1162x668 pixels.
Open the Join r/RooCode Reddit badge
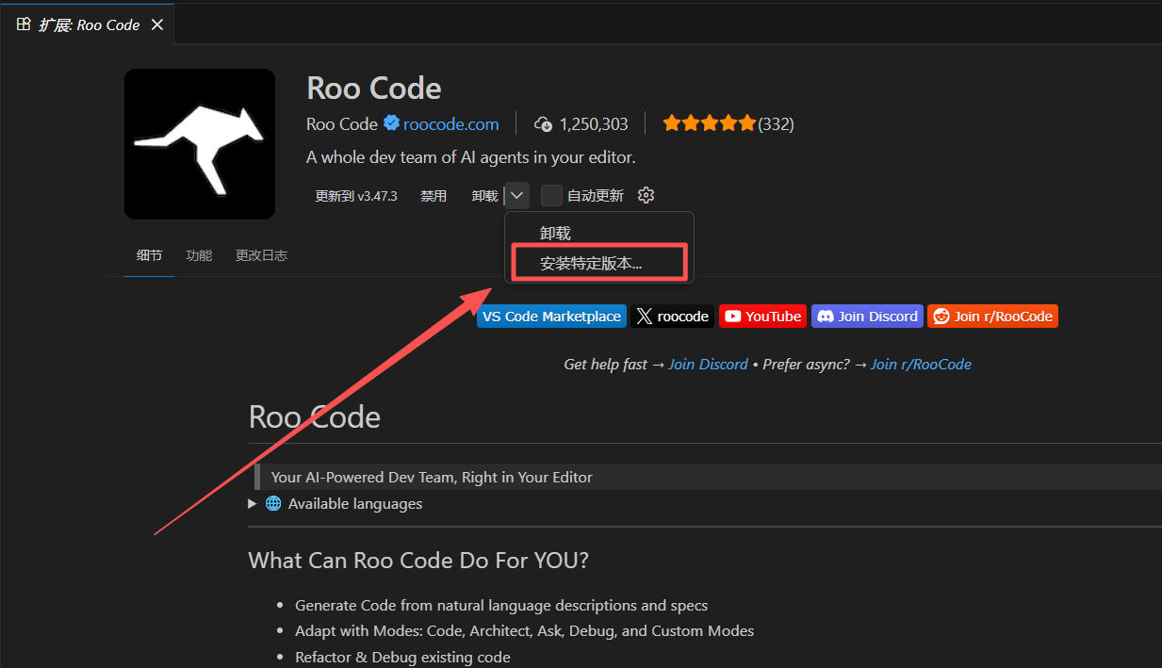[x=992, y=317]
